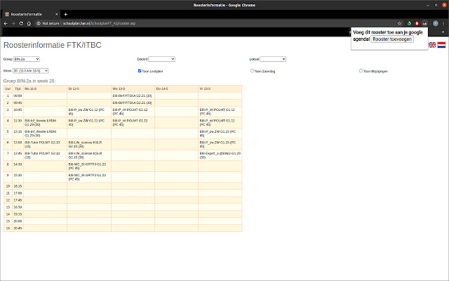
Task: Click the Uur column header
Action: pyautogui.click(x=8, y=89)
